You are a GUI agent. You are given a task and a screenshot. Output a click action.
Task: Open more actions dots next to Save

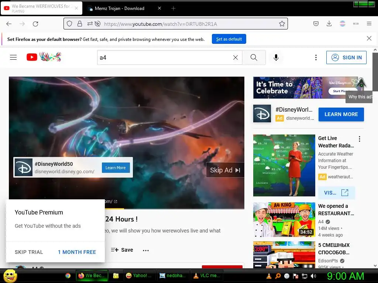coord(146,251)
